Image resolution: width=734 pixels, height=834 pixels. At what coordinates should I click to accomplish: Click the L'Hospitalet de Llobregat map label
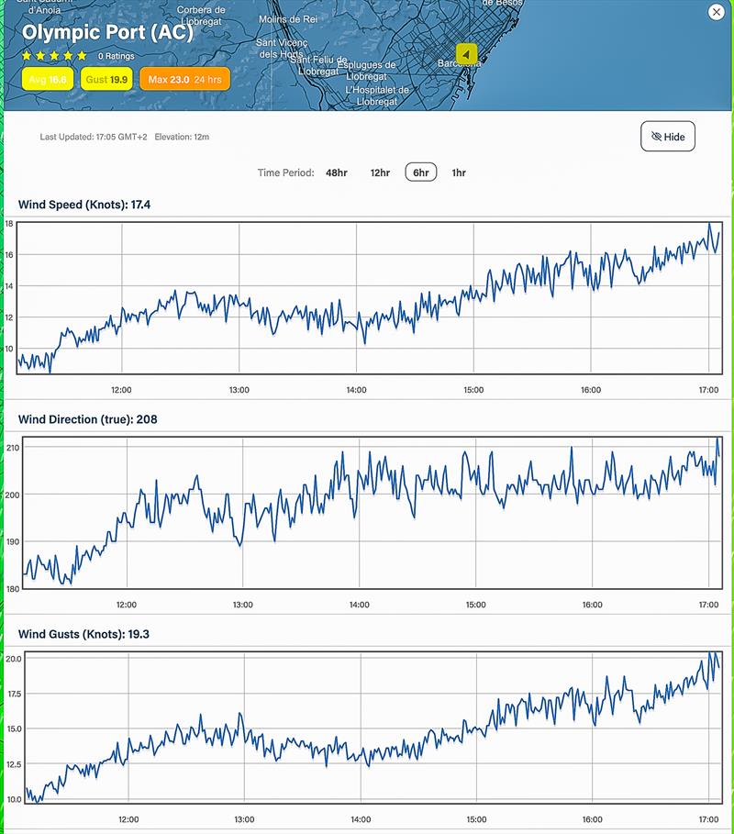point(377,95)
